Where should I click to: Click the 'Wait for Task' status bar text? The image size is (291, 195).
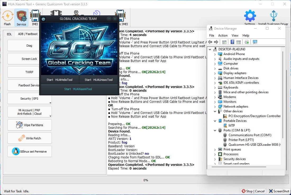(13, 191)
